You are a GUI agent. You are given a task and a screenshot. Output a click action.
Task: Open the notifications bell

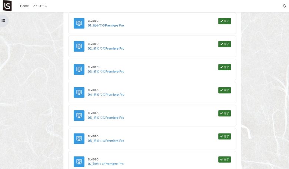pos(284,6)
